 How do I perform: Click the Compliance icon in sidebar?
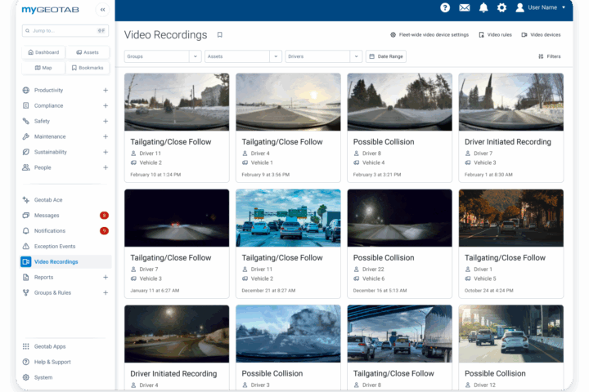26,105
